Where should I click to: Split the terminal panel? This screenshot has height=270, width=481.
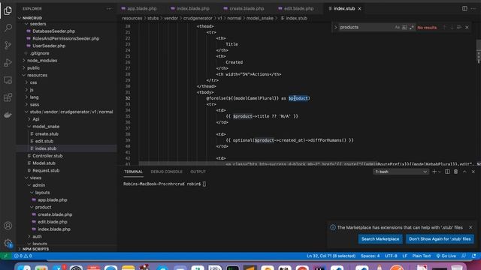[x=447, y=172]
